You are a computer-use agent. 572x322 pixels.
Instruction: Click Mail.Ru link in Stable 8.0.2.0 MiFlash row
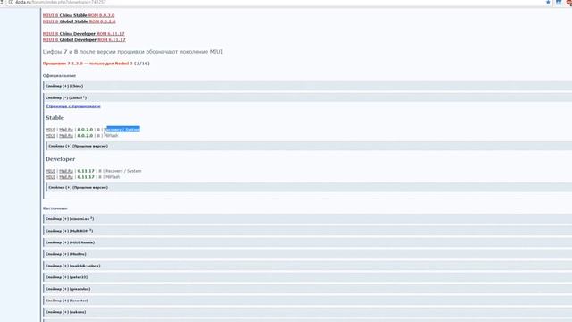(66, 136)
